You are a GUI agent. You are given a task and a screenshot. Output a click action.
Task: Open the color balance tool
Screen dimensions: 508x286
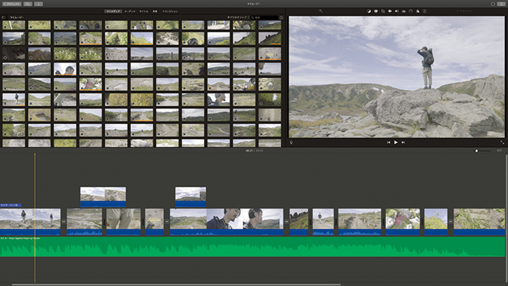(x=369, y=11)
